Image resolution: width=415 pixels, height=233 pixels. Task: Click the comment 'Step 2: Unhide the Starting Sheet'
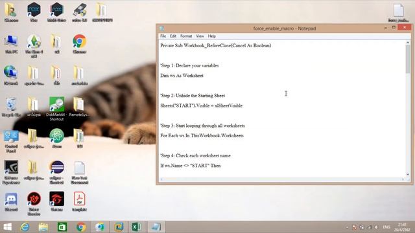coord(193,96)
